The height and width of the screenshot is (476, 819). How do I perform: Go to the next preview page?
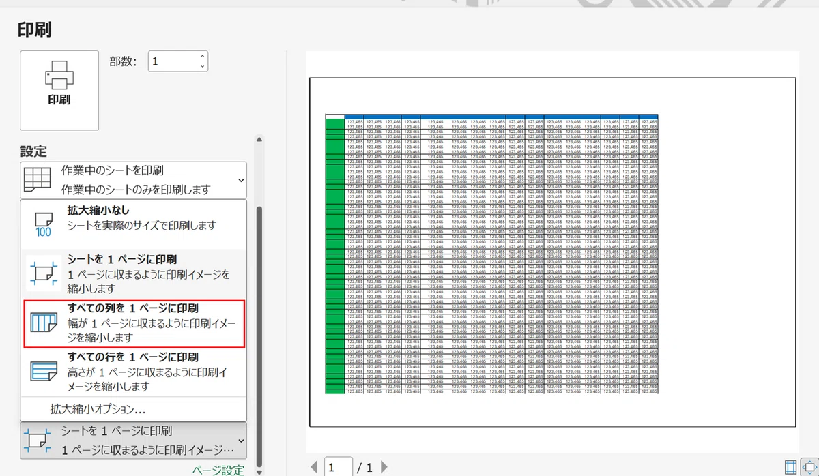click(384, 468)
